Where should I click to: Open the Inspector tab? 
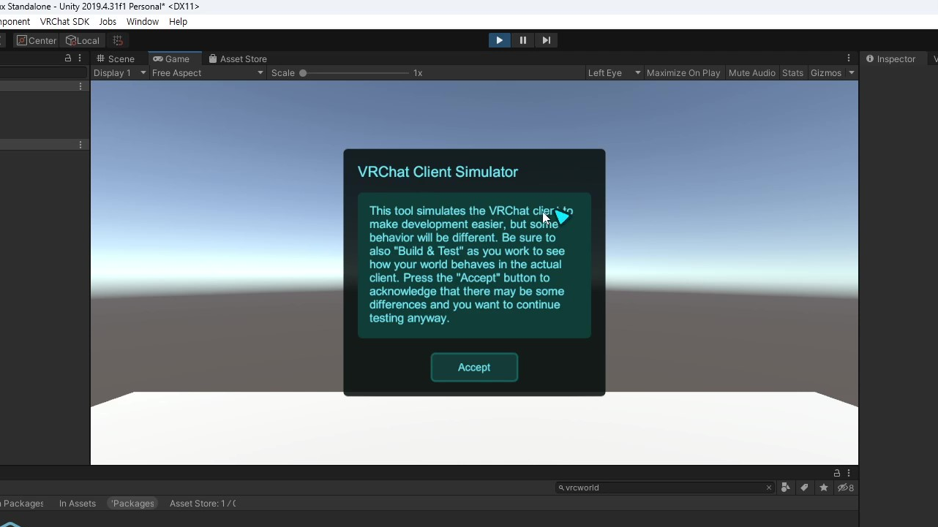coord(891,58)
